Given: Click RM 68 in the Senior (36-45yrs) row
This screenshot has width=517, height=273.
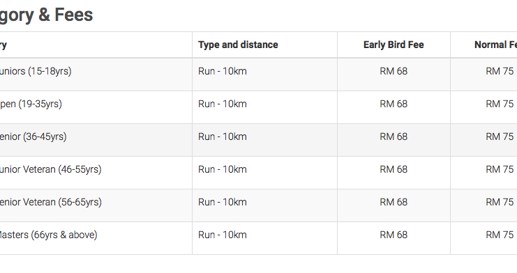Looking at the screenshot, I should (x=394, y=136).
